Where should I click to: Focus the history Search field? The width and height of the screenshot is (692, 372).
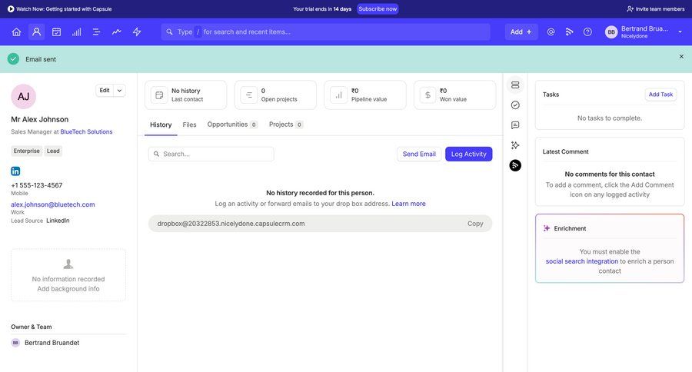coord(211,154)
